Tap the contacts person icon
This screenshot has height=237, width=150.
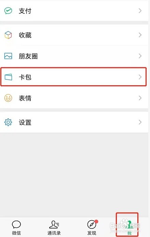[54, 224]
